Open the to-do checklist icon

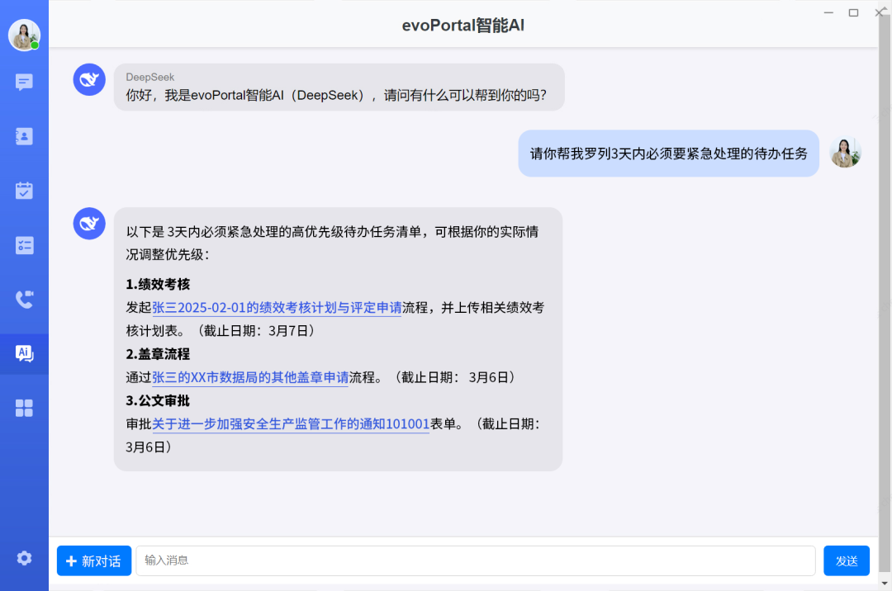[24, 245]
